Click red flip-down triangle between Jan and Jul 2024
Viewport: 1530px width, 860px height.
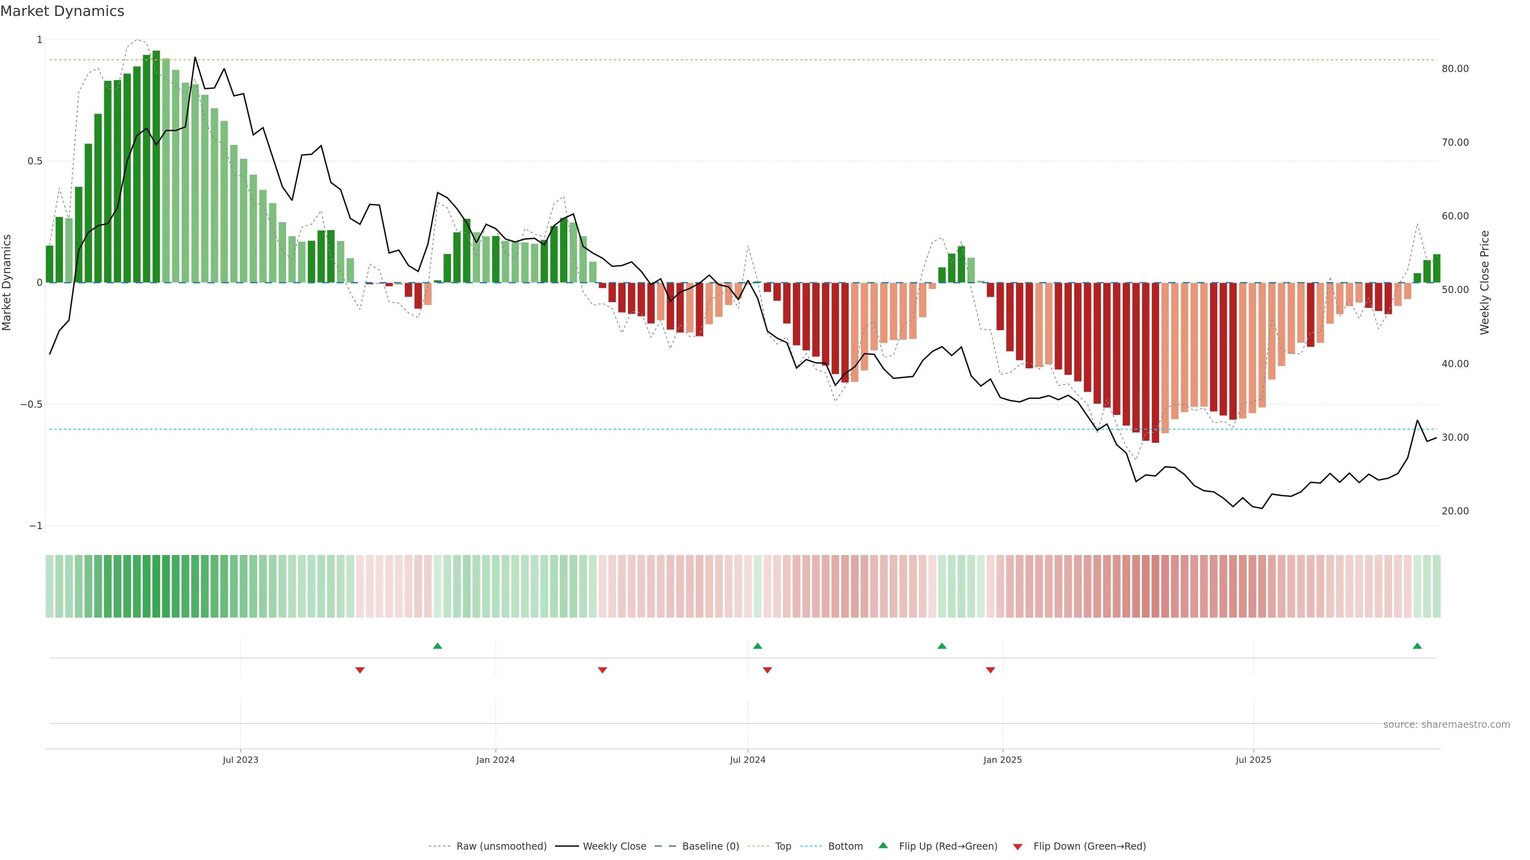[x=602, y=670]
